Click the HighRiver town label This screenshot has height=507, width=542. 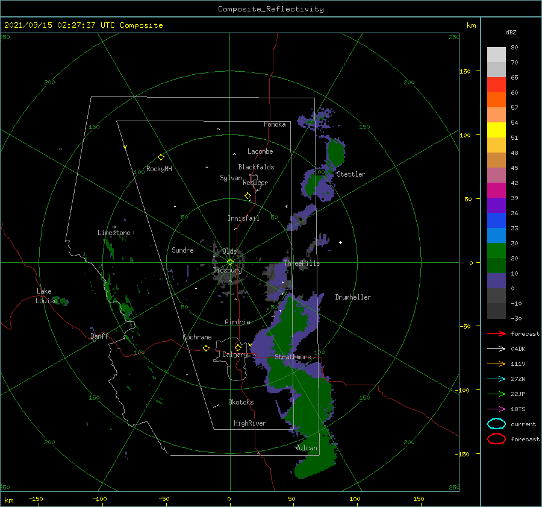tap(250, 423)
